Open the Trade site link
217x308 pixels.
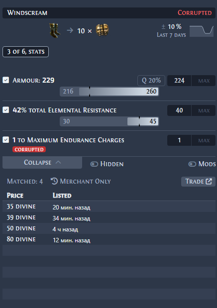point(198,182)
